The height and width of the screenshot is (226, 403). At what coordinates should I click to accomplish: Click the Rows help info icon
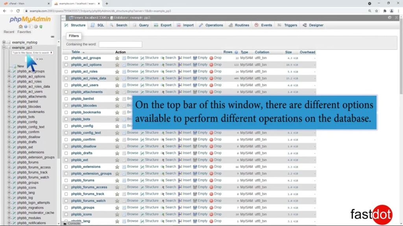click(237, 52)
